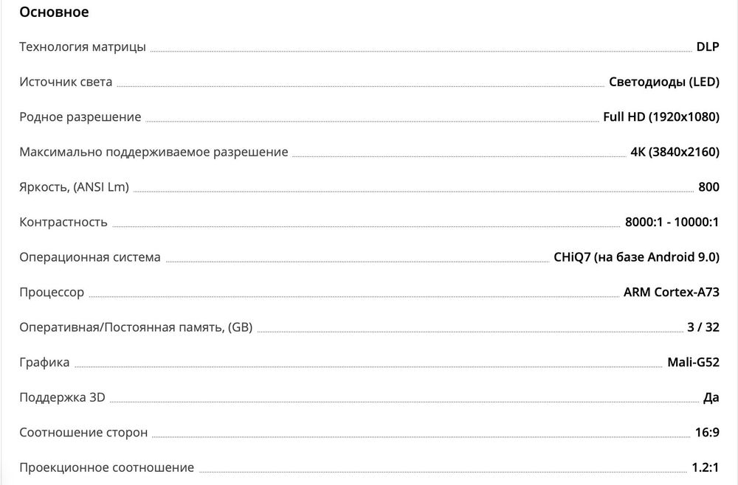Click the "Оперативная/Постоянная память, (GB)" label
Viewport: 738px width, 485px height.
point(136,327)
